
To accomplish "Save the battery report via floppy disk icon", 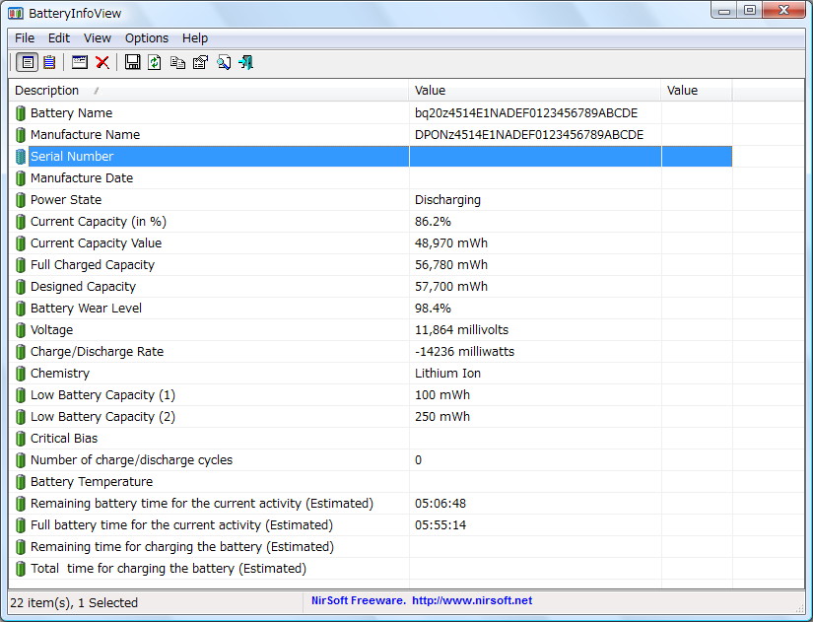I will pyautogui.click(x=132, y=61).
